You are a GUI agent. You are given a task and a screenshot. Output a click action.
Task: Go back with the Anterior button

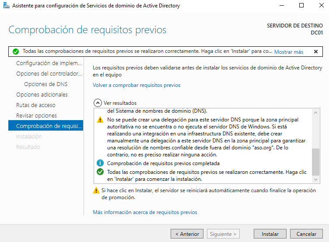(x=187, y=234)
